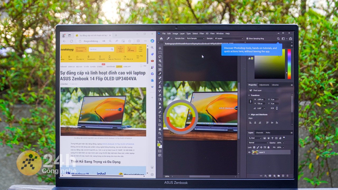Select the Crop tool

(x=160, y=65)
